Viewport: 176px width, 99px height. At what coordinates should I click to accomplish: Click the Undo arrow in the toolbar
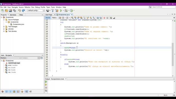coord(20,10)
